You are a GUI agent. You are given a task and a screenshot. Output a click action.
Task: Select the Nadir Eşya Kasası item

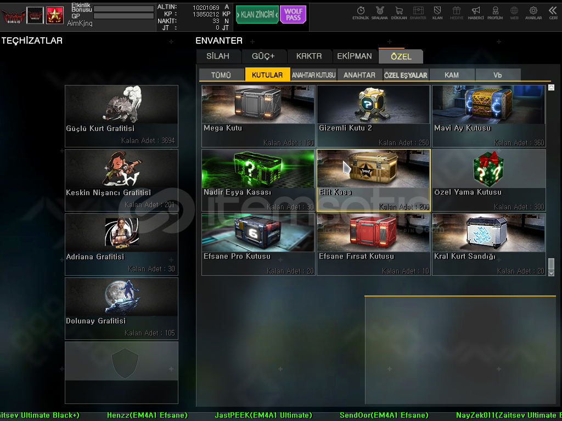[258, 180]
